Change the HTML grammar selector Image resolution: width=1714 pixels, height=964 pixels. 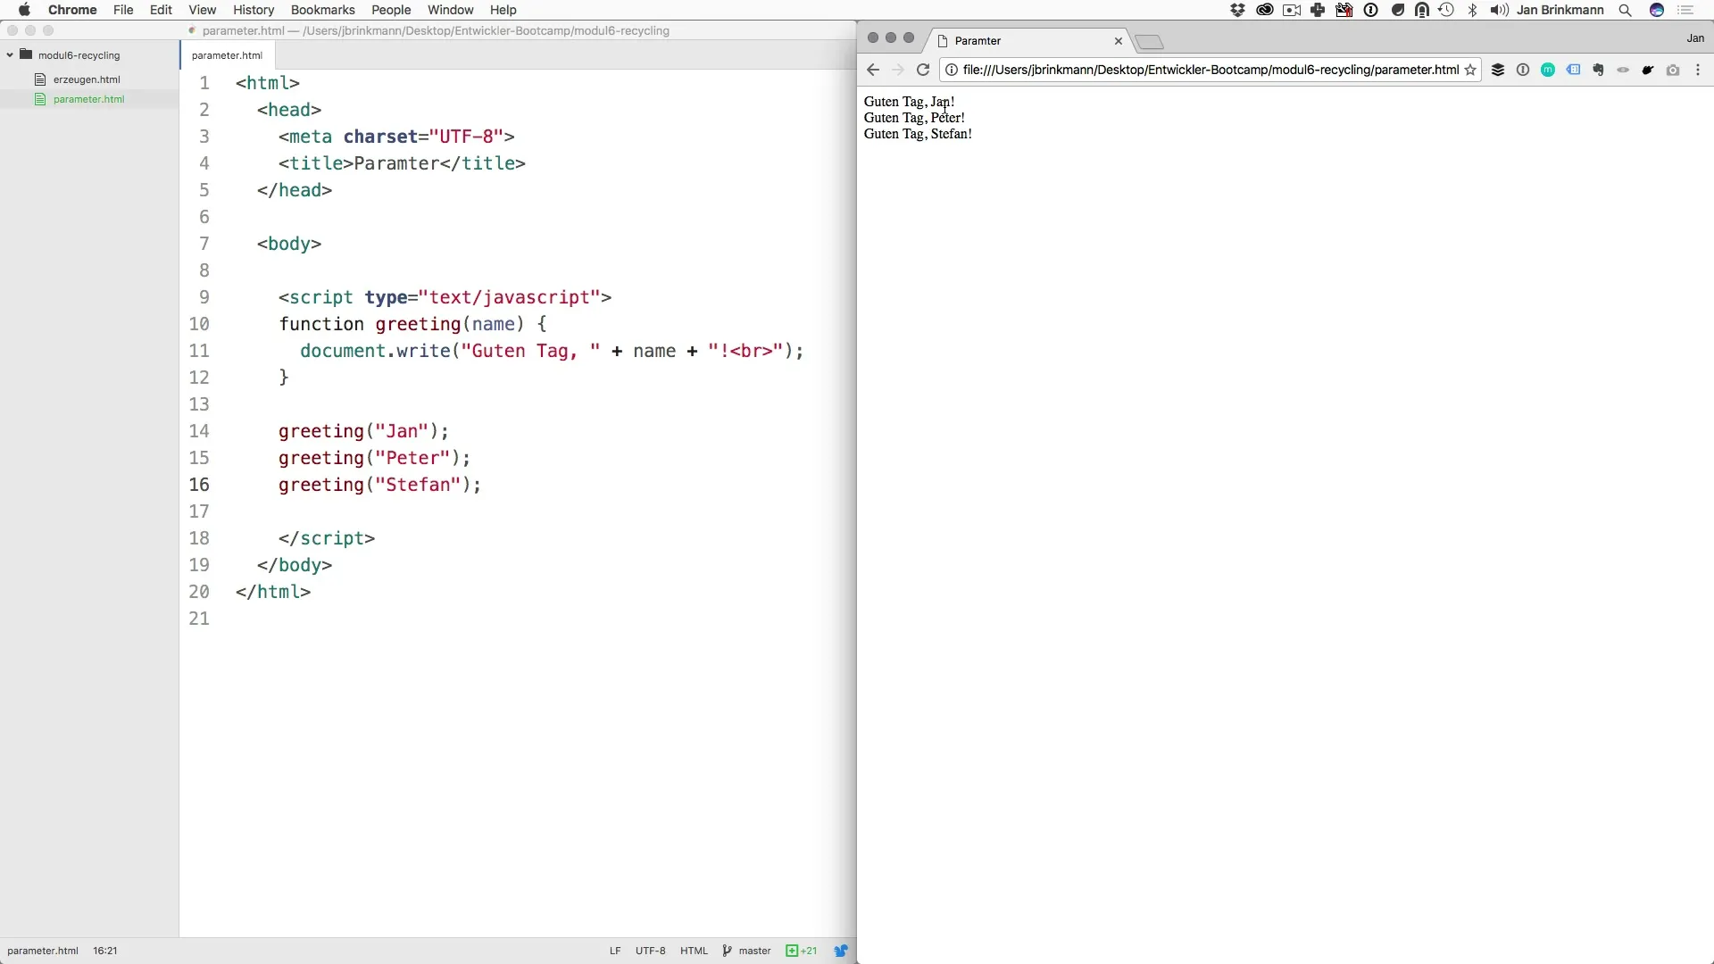694,951
